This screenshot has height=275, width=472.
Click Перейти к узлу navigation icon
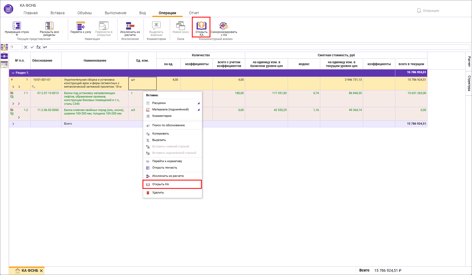pos(81,26)
